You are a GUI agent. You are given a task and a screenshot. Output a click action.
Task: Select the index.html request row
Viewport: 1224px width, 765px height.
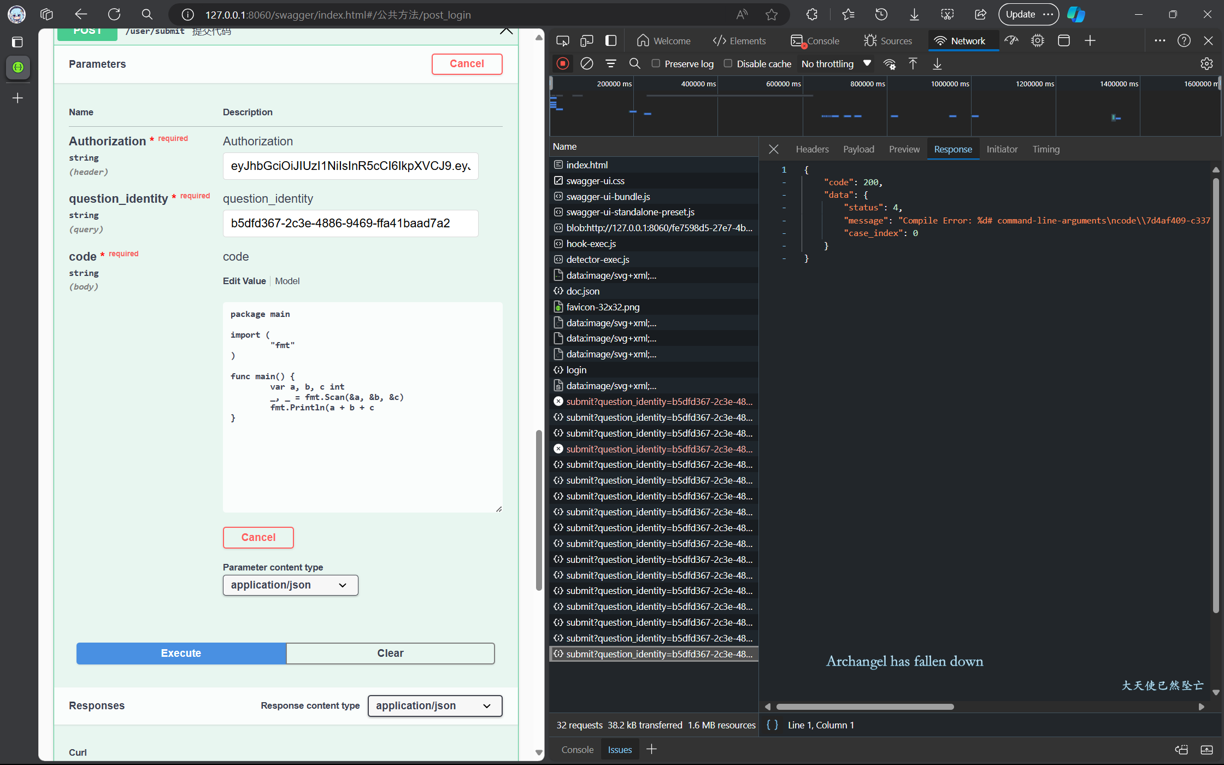(654, 165)
